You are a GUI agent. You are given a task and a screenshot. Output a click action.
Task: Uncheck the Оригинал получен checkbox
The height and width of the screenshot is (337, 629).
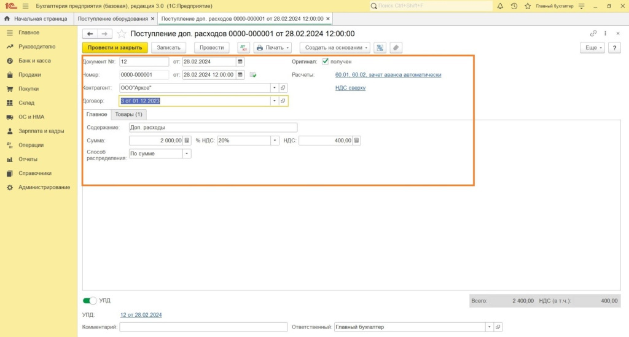click(325, 61)
